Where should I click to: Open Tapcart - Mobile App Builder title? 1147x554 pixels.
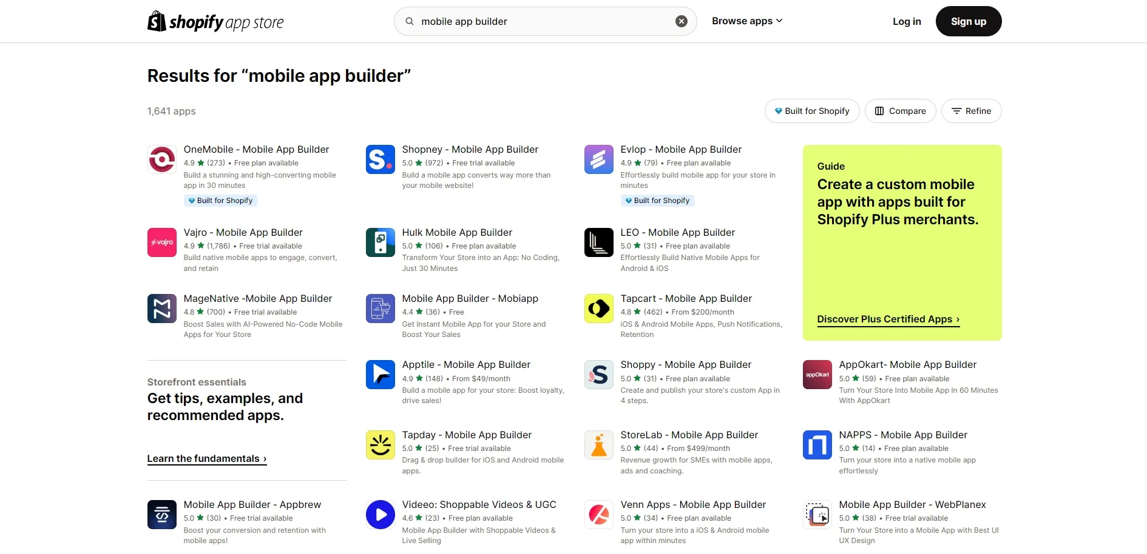click(x=686, y=299)
